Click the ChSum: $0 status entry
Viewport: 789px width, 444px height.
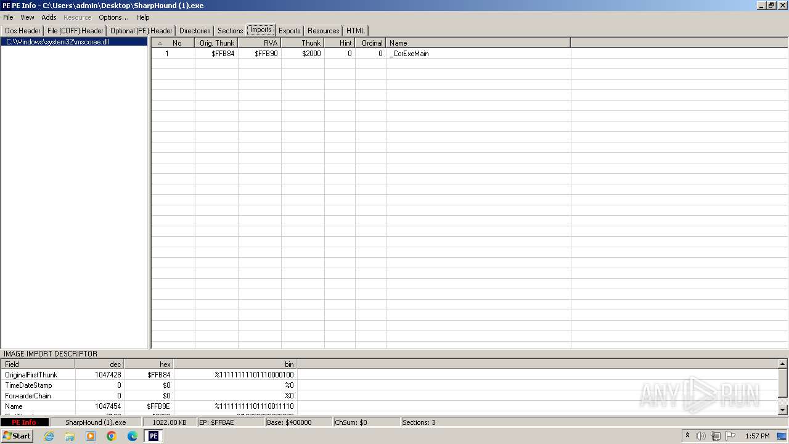[x=367, y=422]
